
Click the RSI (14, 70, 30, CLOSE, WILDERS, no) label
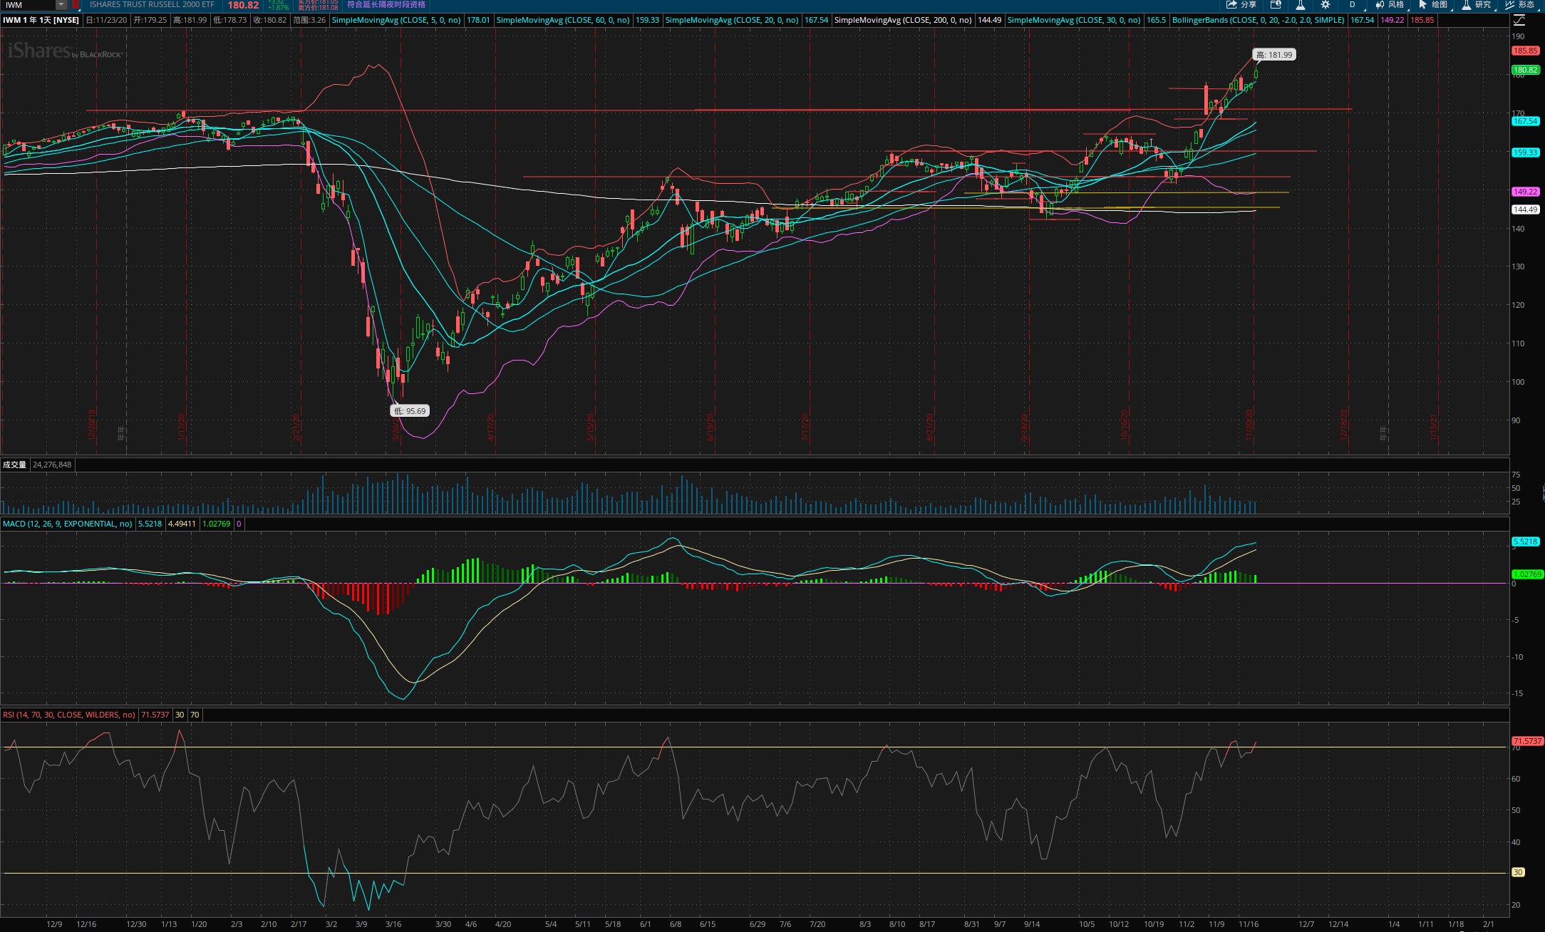pos(69,715)
